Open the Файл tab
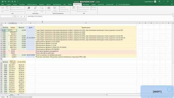This screenshot has width=174, height=98. 3,4
